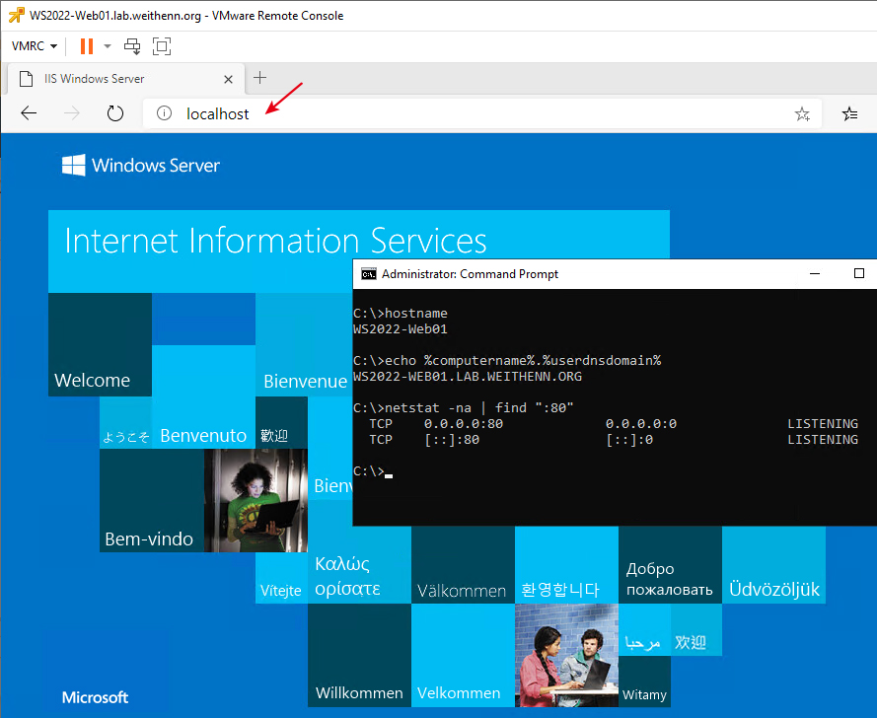Select the IIS Windows Server browser tab
The height and width of the screenshot is (718, 877).
(126, 79)
